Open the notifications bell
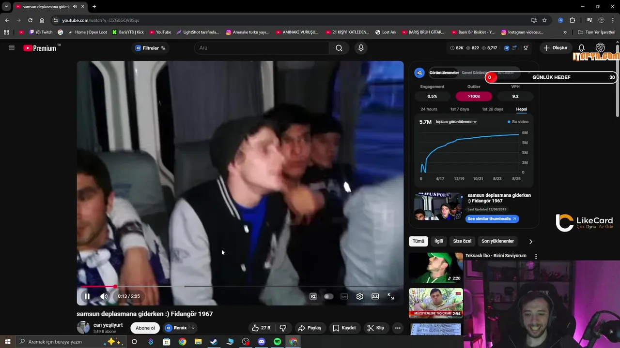This screenshot has height=348, width=620. [582, 48]
